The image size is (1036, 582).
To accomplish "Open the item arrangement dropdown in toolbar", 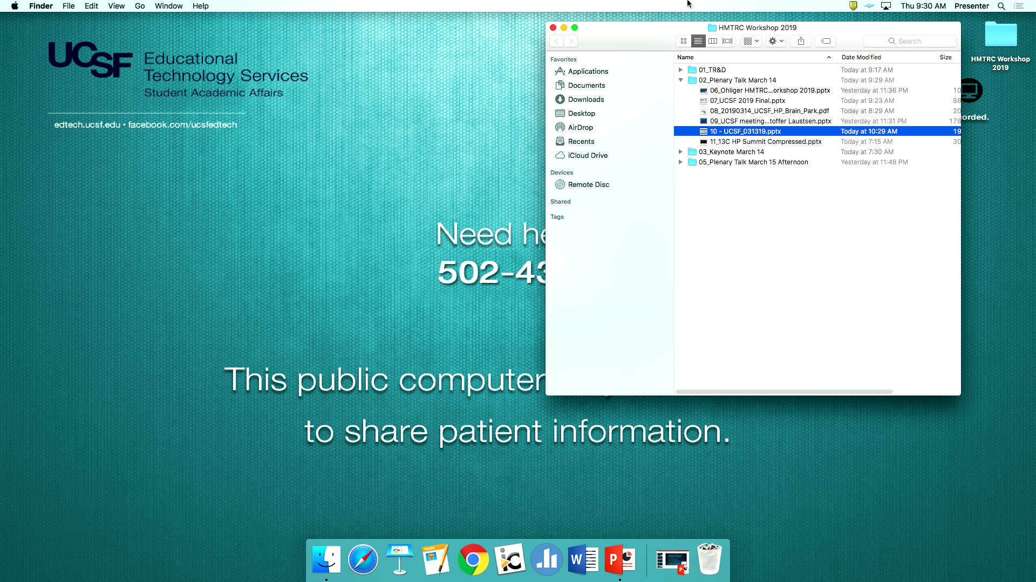I will [x=751, y=41].
